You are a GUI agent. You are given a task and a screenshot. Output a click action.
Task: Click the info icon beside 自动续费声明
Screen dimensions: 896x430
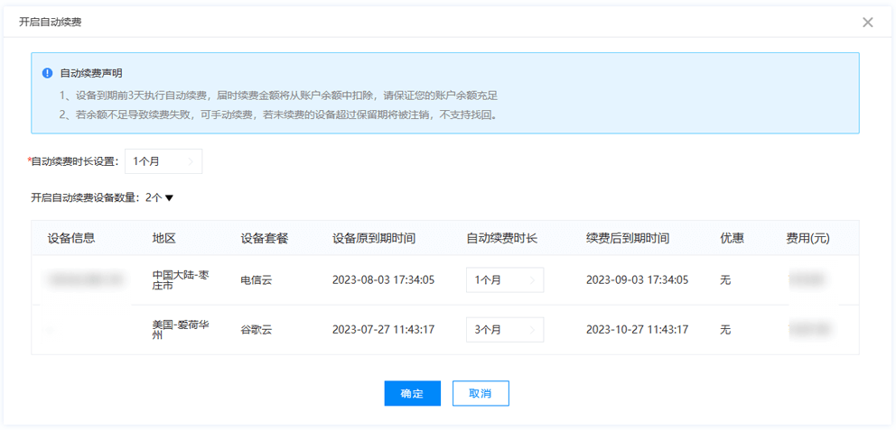(x=48, y=73)
